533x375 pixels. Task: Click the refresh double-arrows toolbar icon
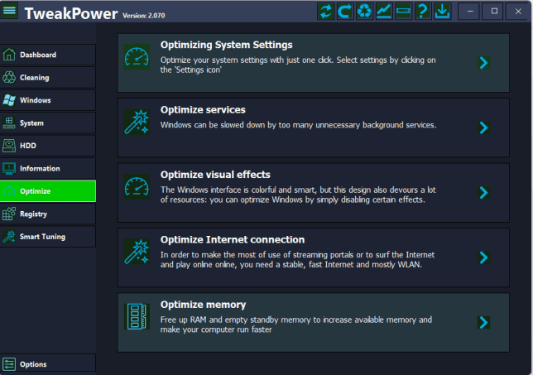pos(325,12)
